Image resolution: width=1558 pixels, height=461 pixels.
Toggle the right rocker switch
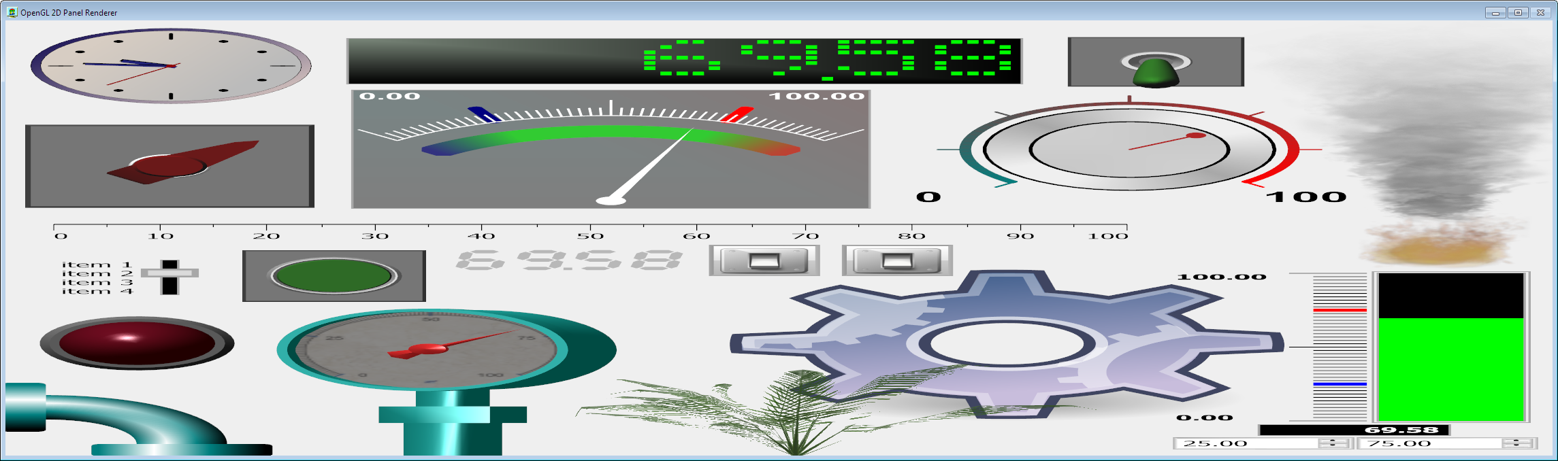pos(897,260)
